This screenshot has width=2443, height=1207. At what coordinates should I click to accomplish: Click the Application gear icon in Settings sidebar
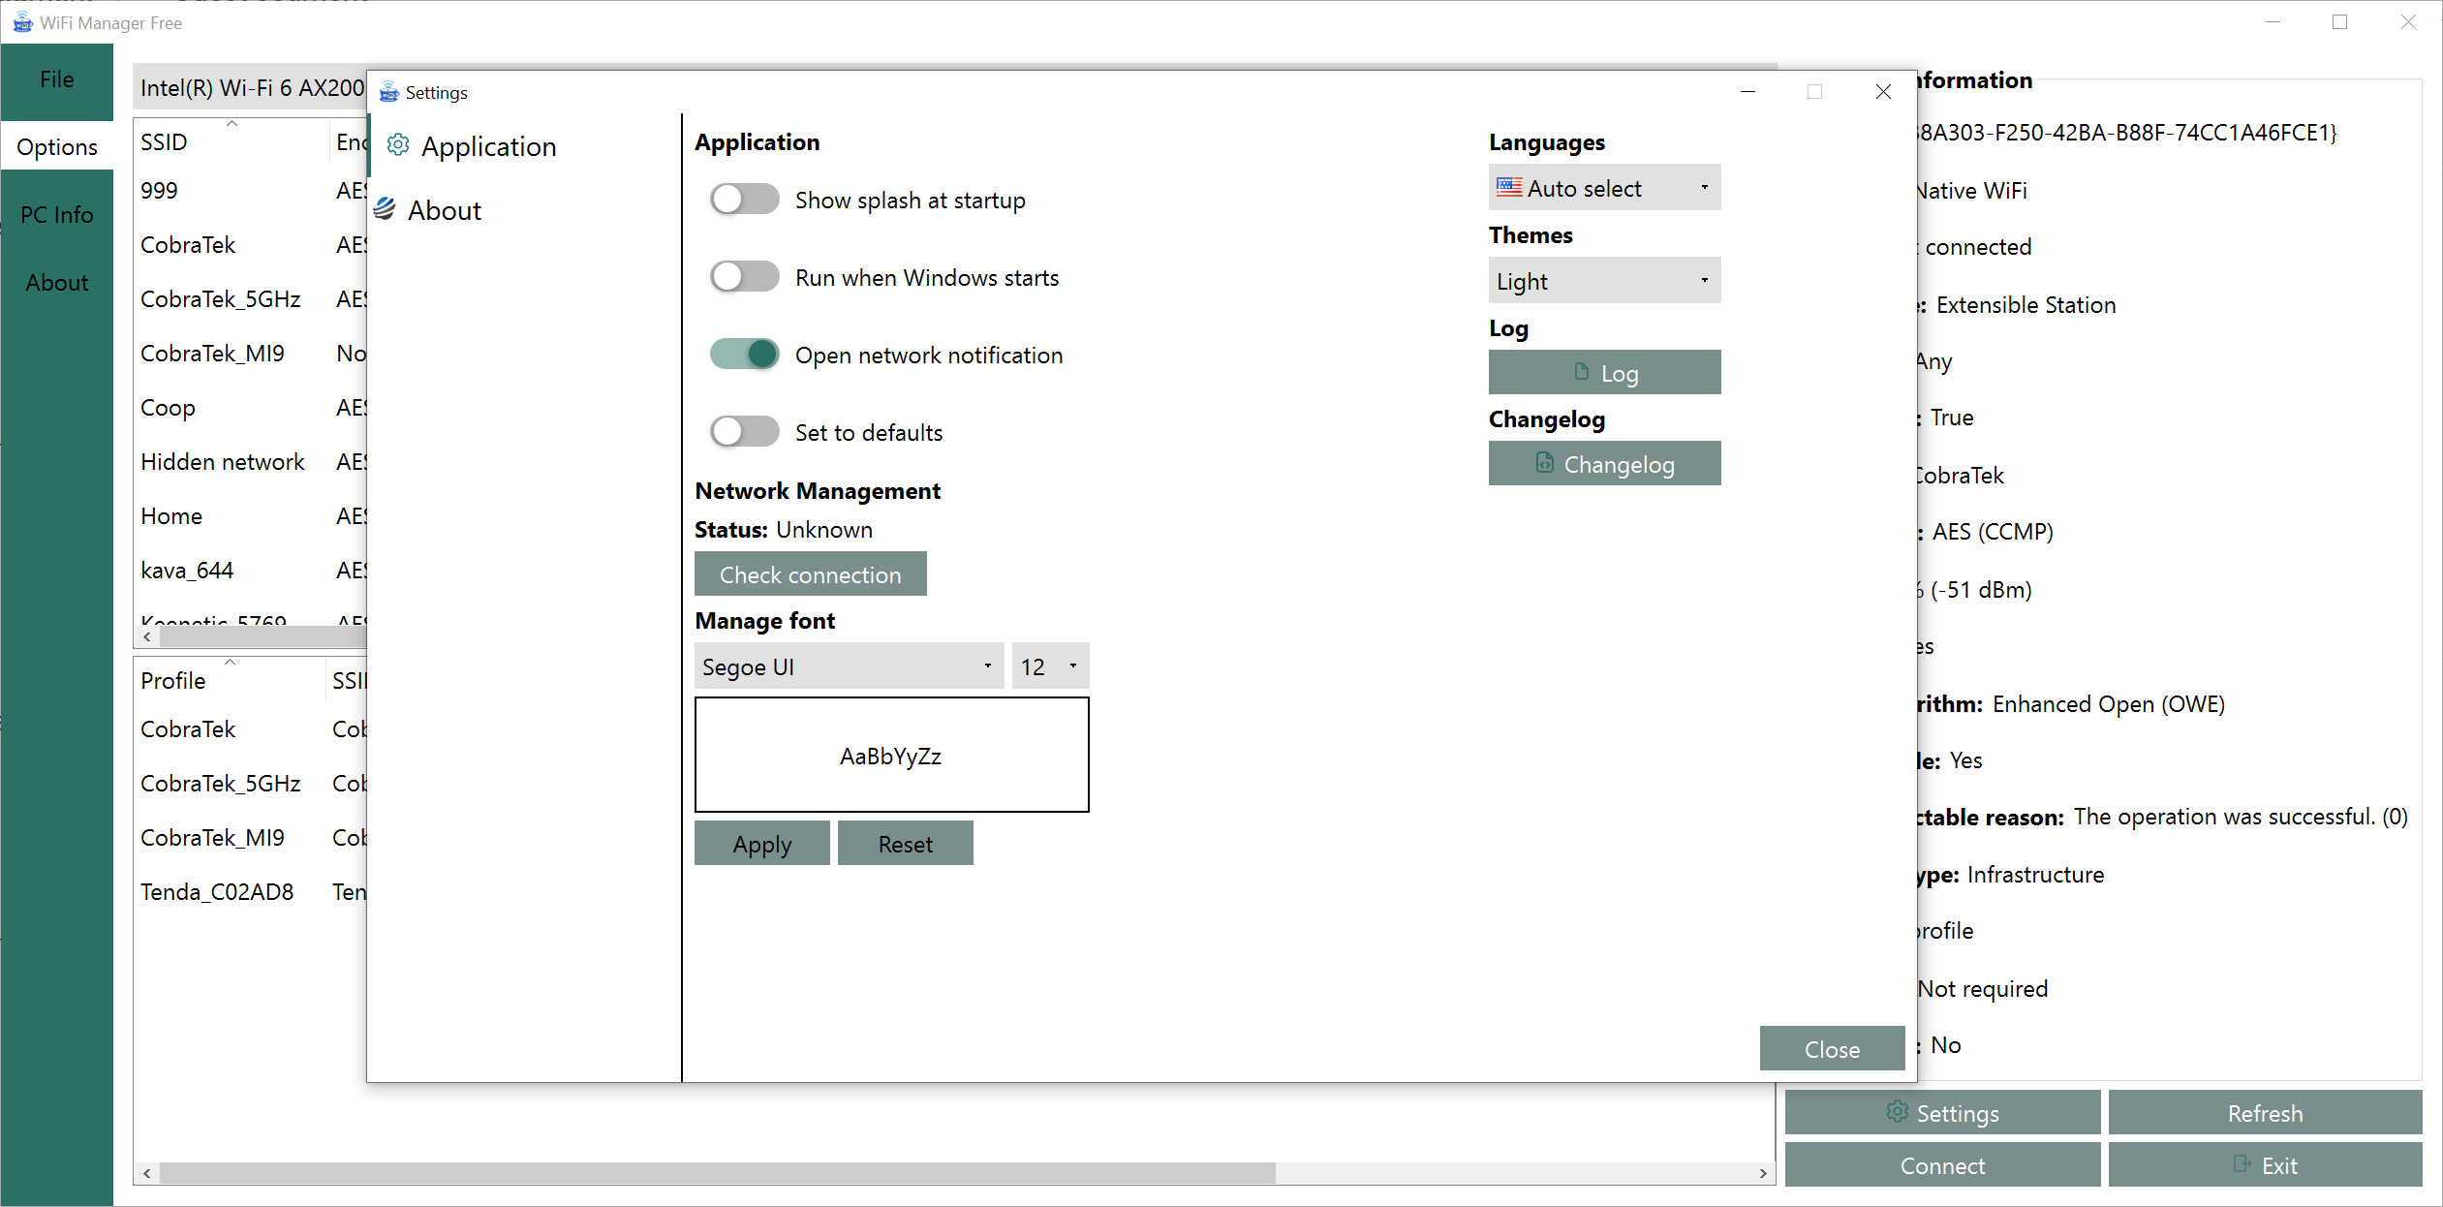point(397,145)
